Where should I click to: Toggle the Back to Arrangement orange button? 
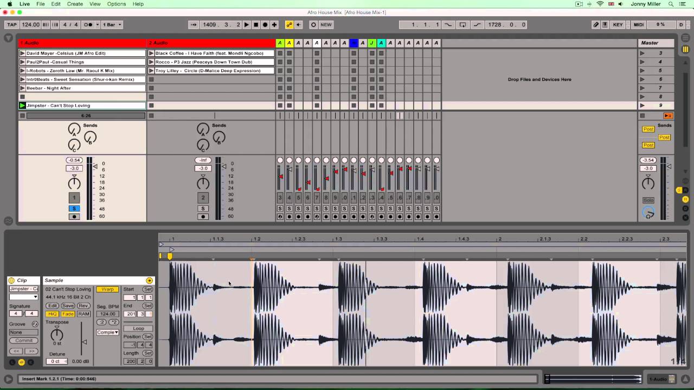[668, 115]
